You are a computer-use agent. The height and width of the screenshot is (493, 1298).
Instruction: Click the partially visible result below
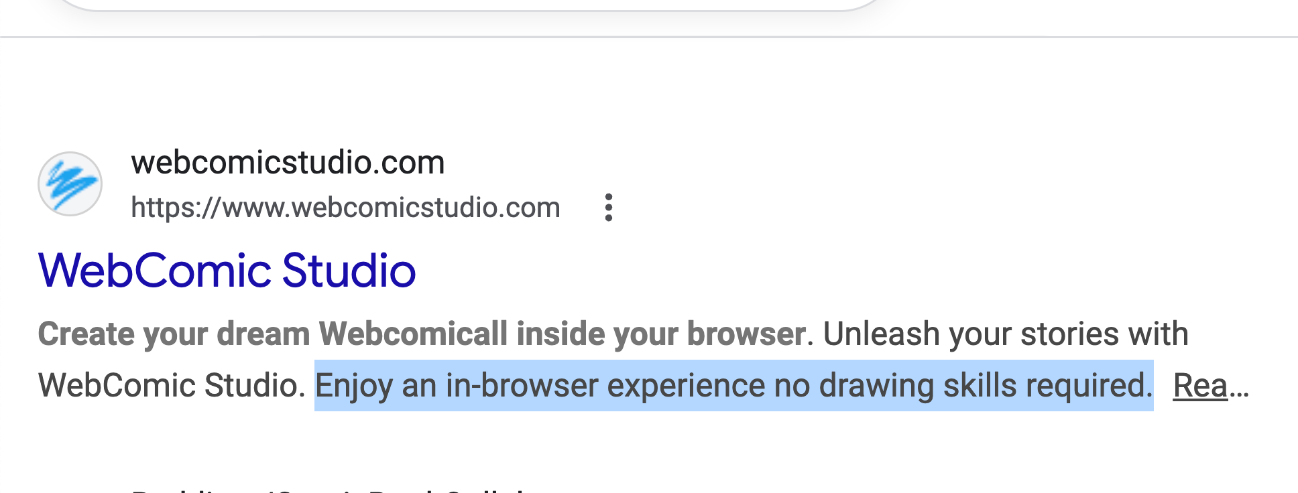pyautogui.click(x=329, y=489)
